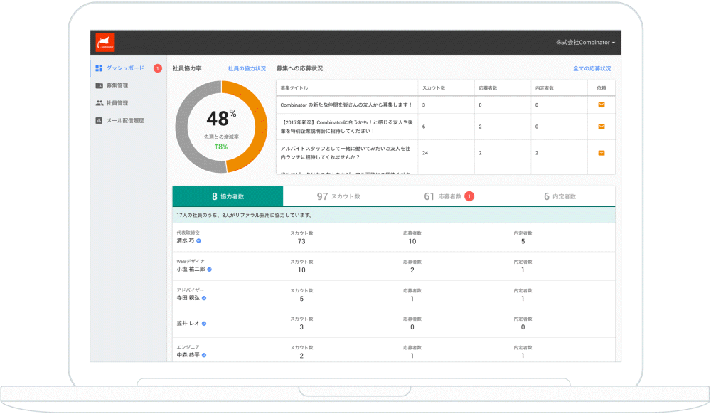Screen dimensions: 711x414
Task: Open 社員管理 in the sidebar menu
Action: (117, 103)
